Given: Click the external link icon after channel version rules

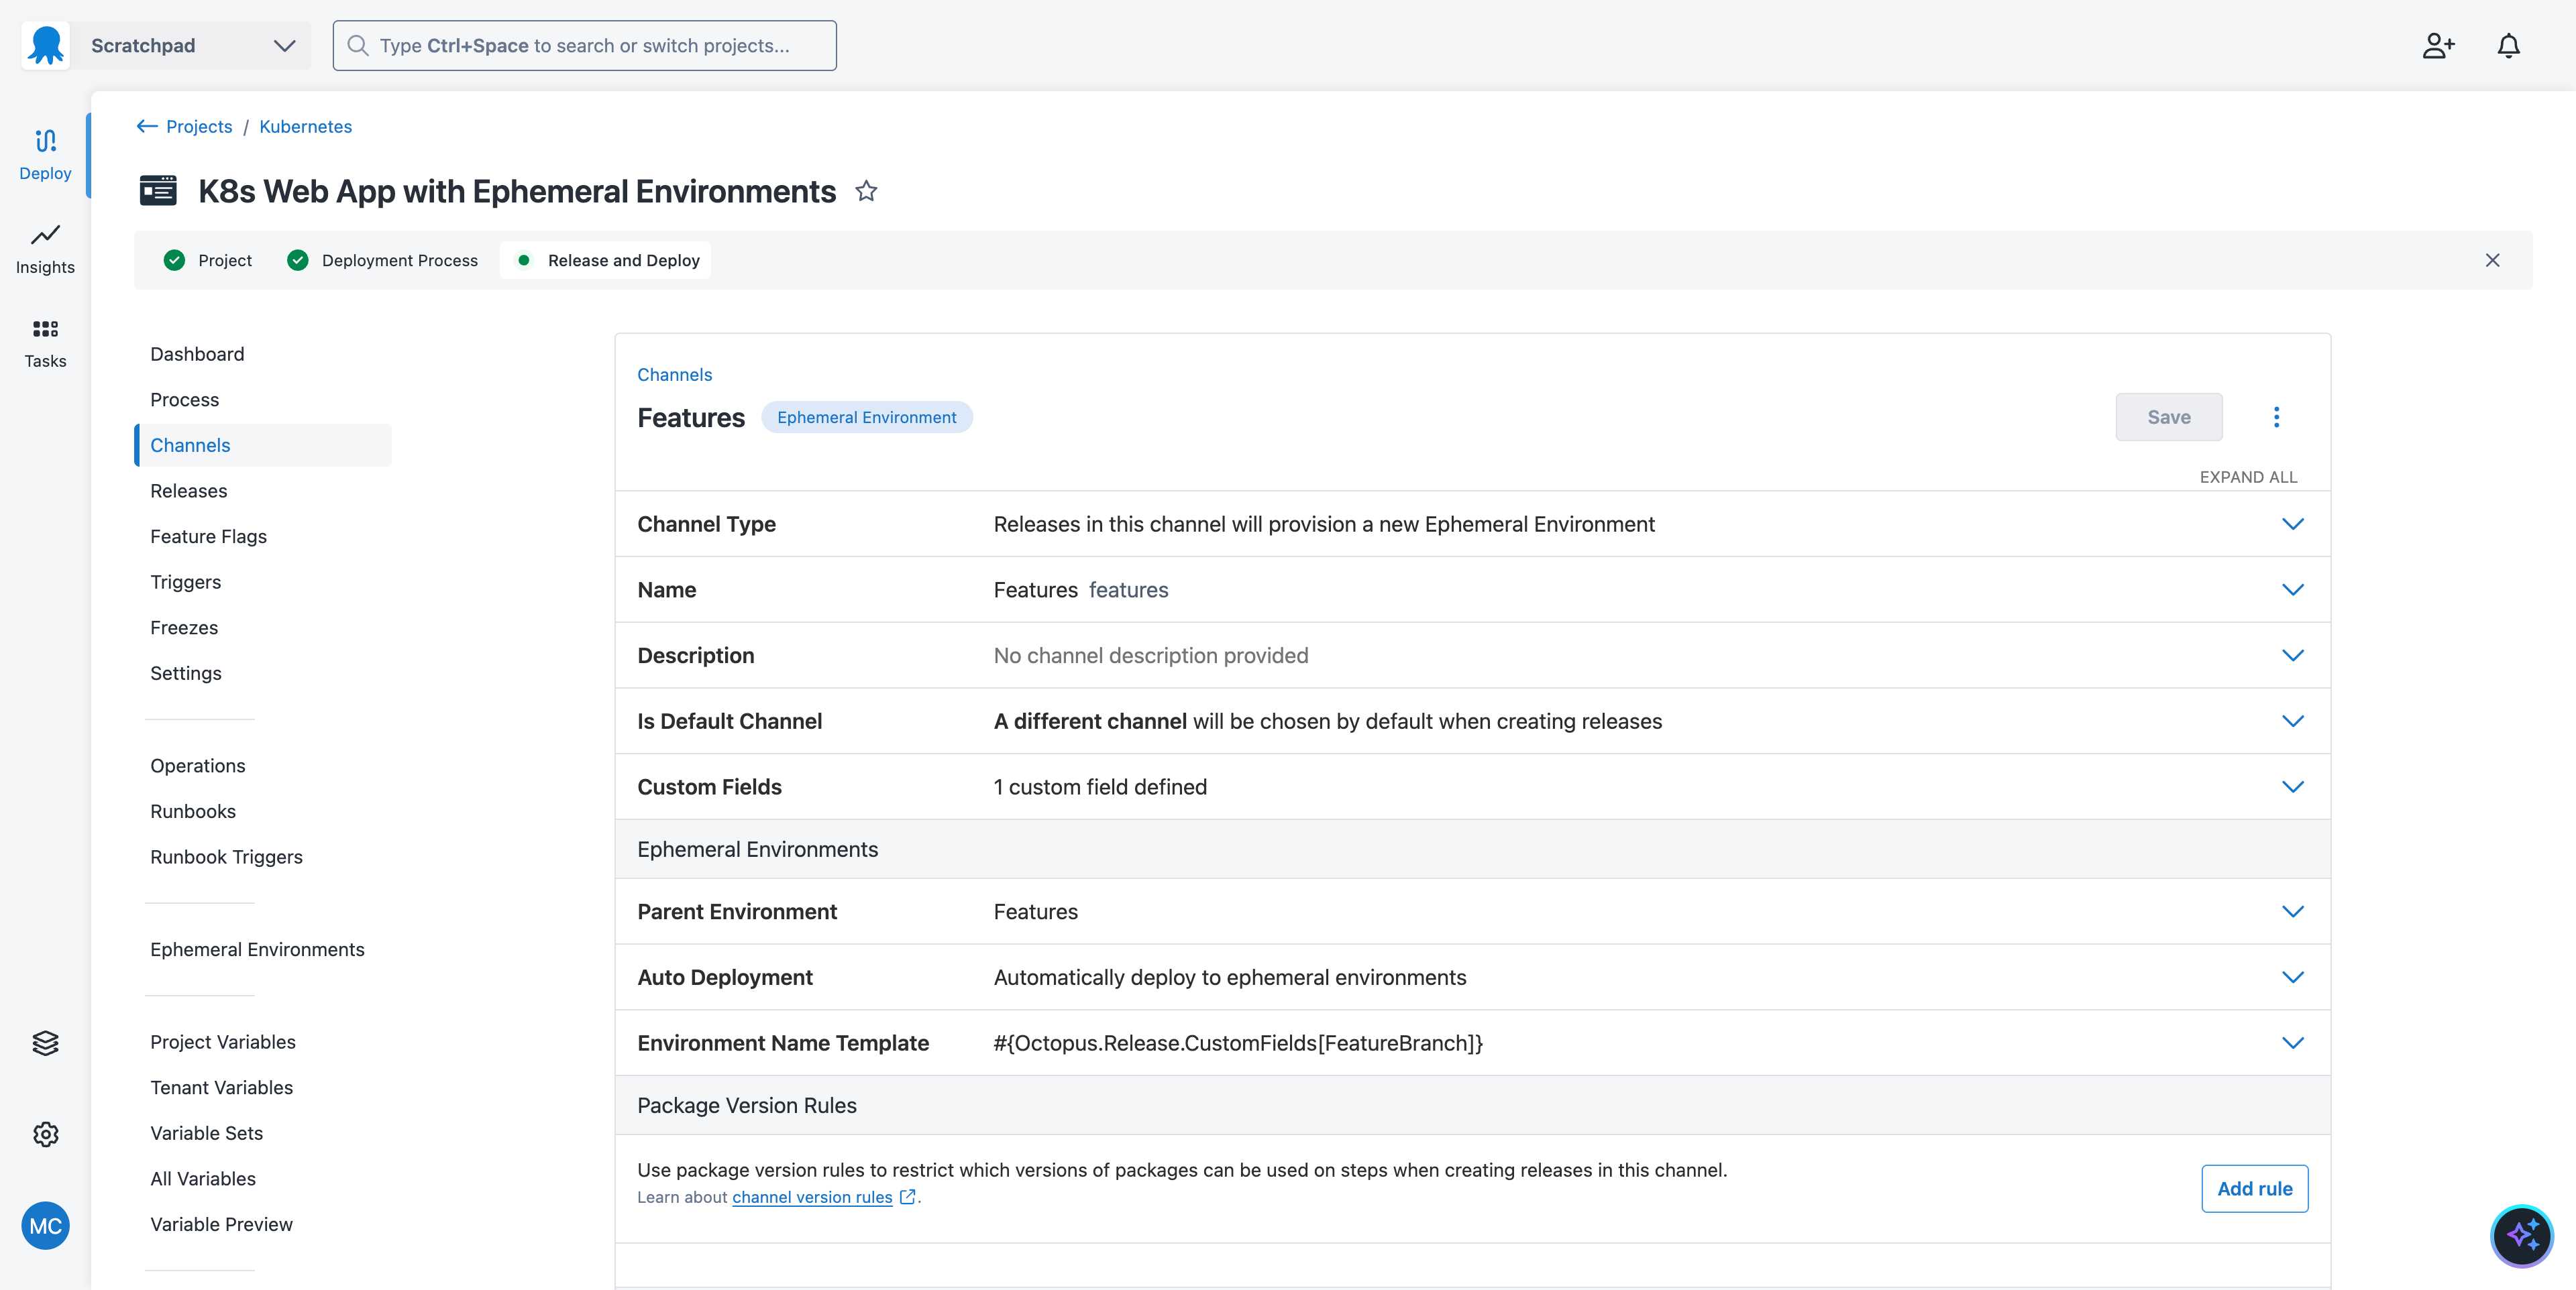Looking at the screenshot, I should (908, 1197).
